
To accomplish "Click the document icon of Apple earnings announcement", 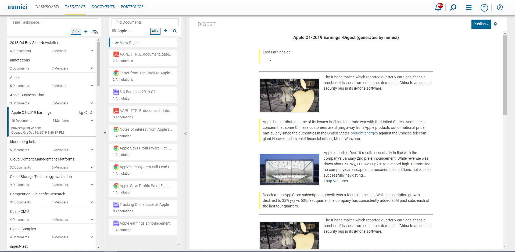I will click(116, 223).
